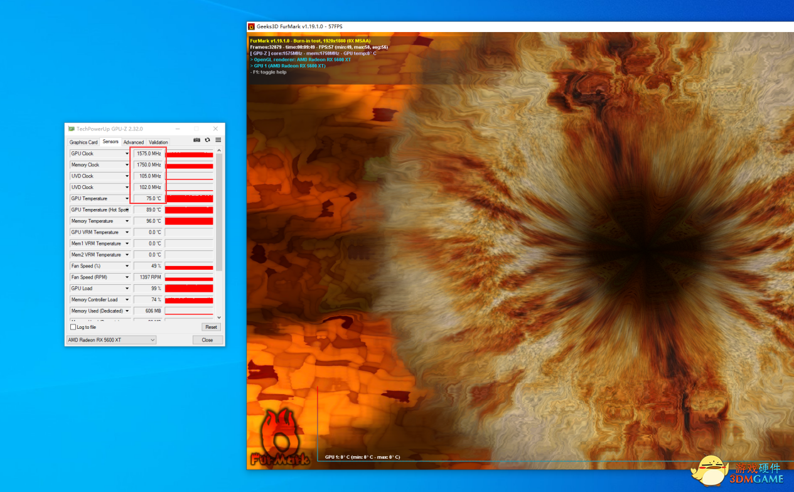The width and height of the screenshot is (794, 492).
Task: Go to the Validation tab
Action: (x=158, y=142)
